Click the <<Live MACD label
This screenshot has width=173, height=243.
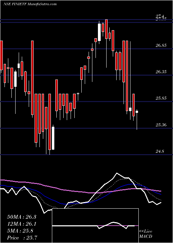[146, 234]
